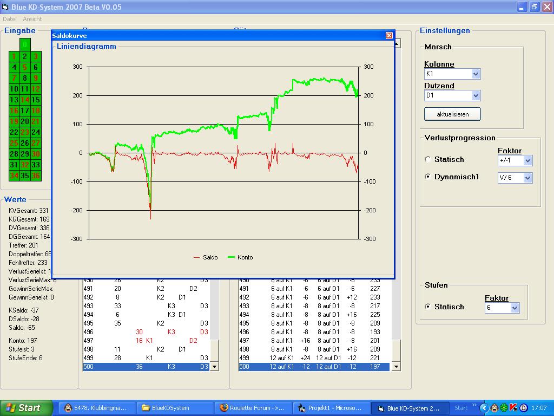Click number 22 on the roulette grid
The width and height of the screenshot is (554, 416).
(14, 132)
